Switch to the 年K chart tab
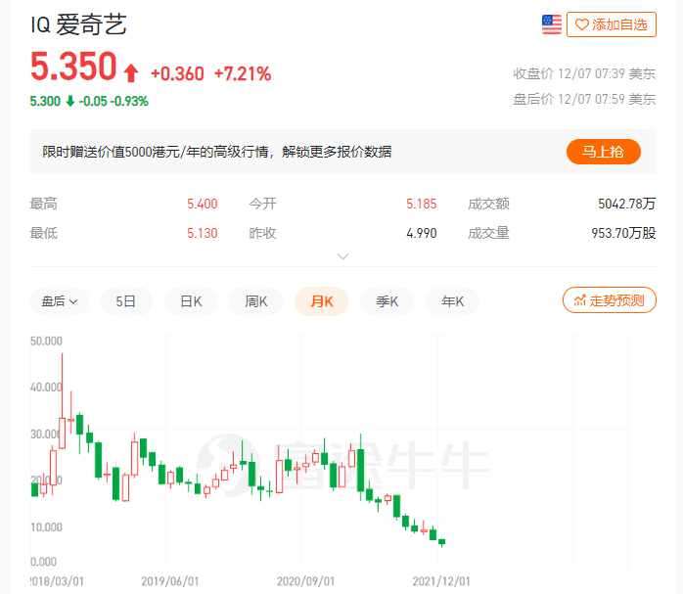This screenshot has width=683, height=594. point(452,301)
